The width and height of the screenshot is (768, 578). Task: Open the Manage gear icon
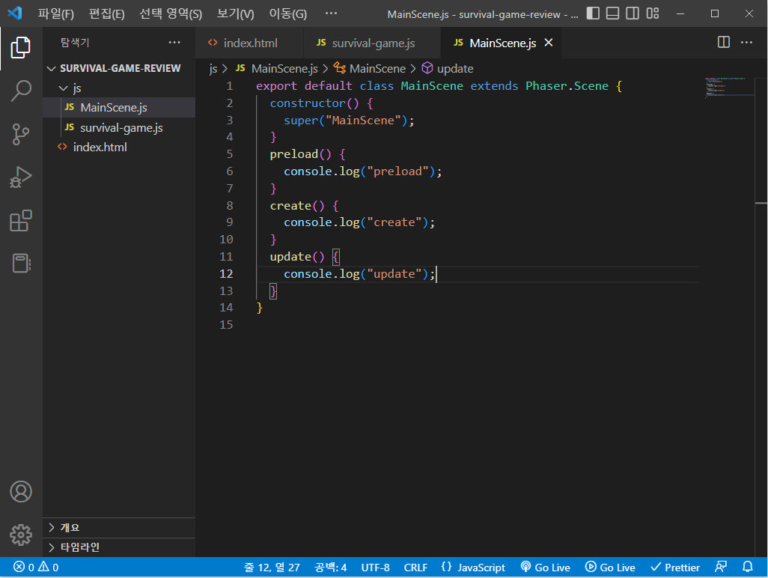click(20, 535)
